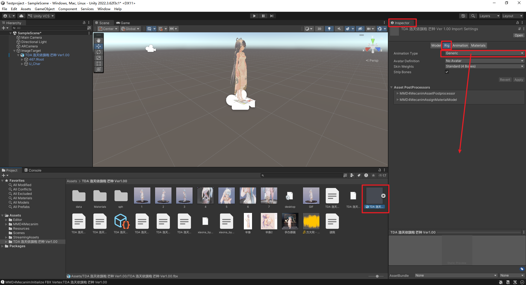Select the Rect transform tool
The width and height of the screenshot is (526, 285).
99,64
